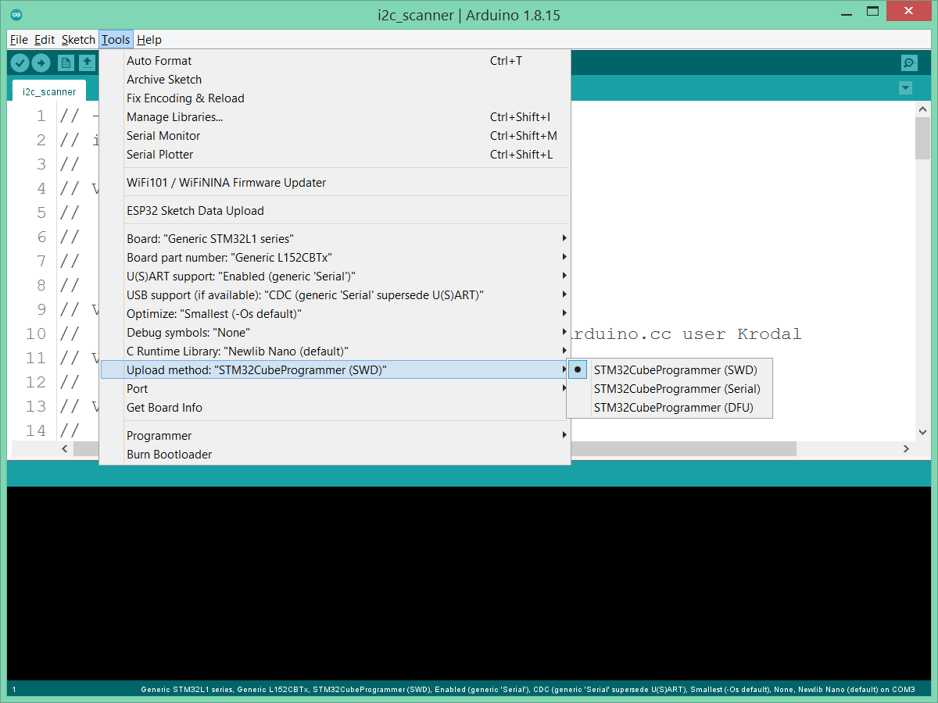
Task: Expand U(S)ART support submenu
Action: coord(335,277)
